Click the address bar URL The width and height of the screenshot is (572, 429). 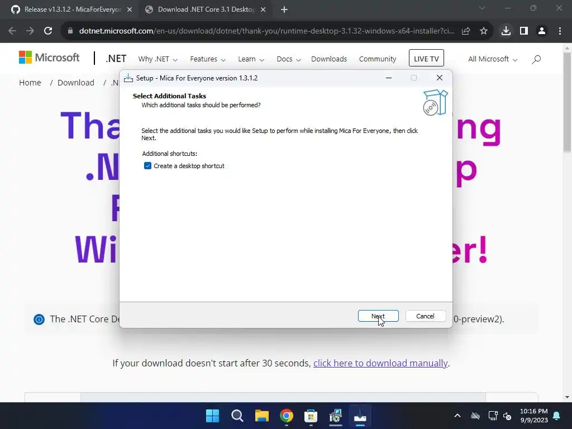(266, 31)
